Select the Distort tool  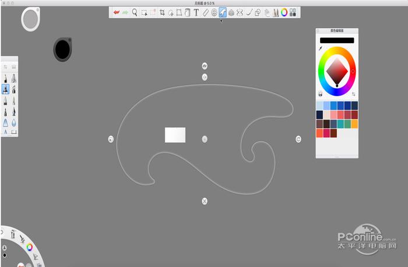pyautogui.click(x=180, y=12)
